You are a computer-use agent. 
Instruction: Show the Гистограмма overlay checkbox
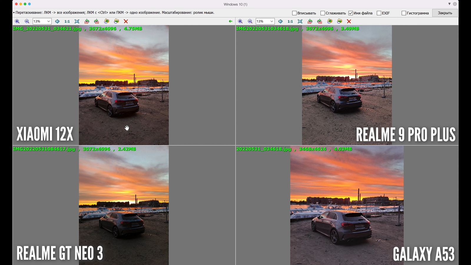click(x=404, y=13)
